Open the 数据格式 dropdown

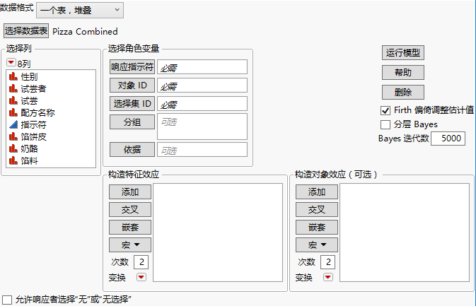[x=80, y=11]
